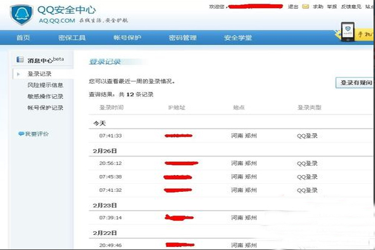Click the QQ Security Center shield logo
Image resolution: width=375 pixels, height=250 pixels.
click(x=21, y=14)
